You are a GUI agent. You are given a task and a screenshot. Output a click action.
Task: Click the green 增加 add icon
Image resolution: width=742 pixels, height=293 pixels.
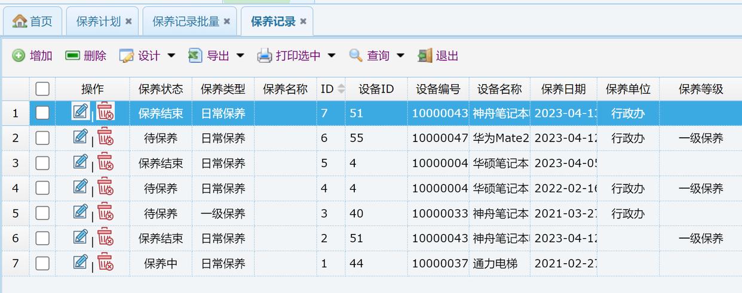click(x=19, y=55)
